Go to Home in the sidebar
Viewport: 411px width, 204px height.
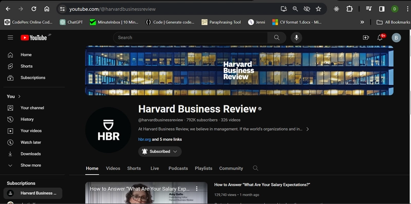click(33, 55)
